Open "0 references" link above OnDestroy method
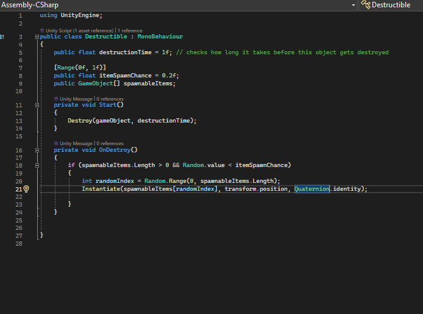 click(x=109, y=143)
